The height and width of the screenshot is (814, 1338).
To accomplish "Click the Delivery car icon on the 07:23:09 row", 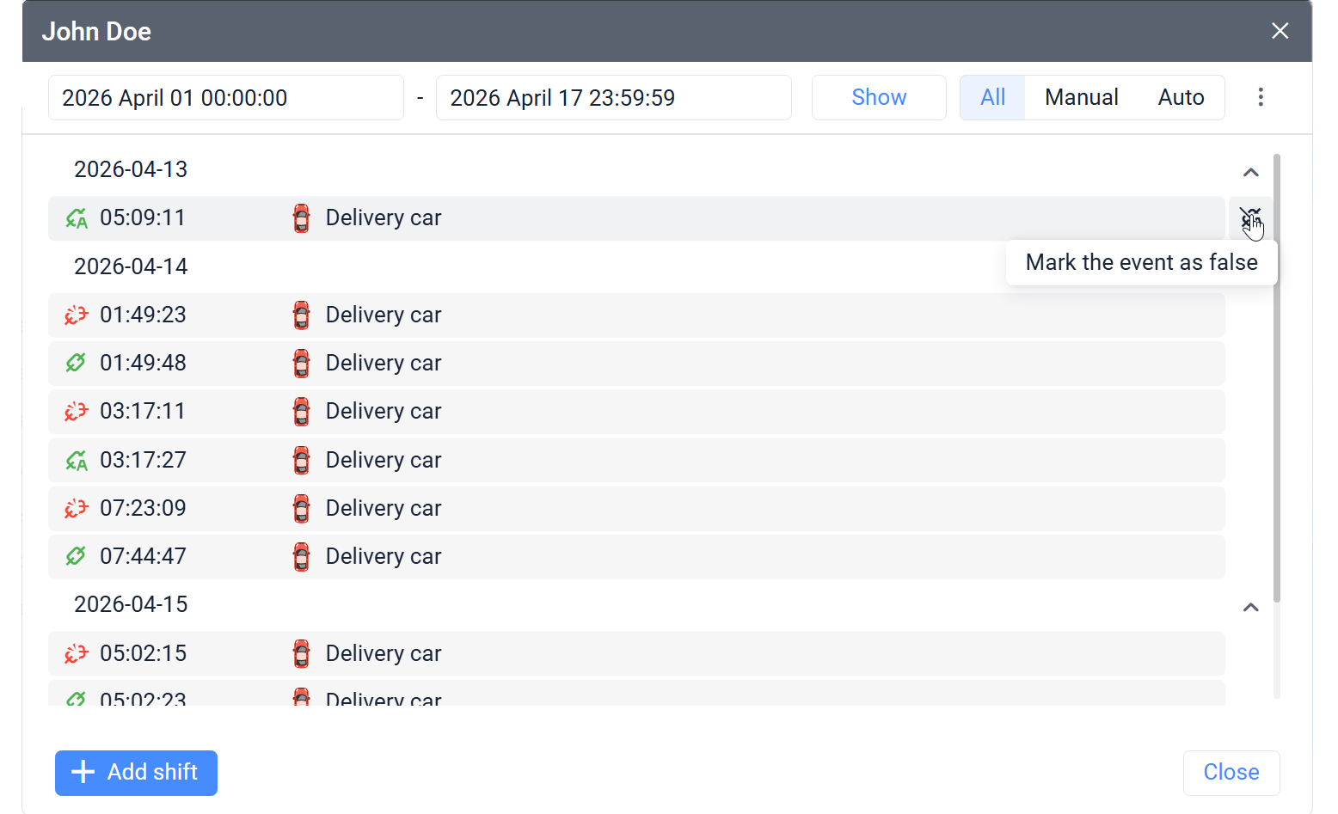I will (301, 508).
